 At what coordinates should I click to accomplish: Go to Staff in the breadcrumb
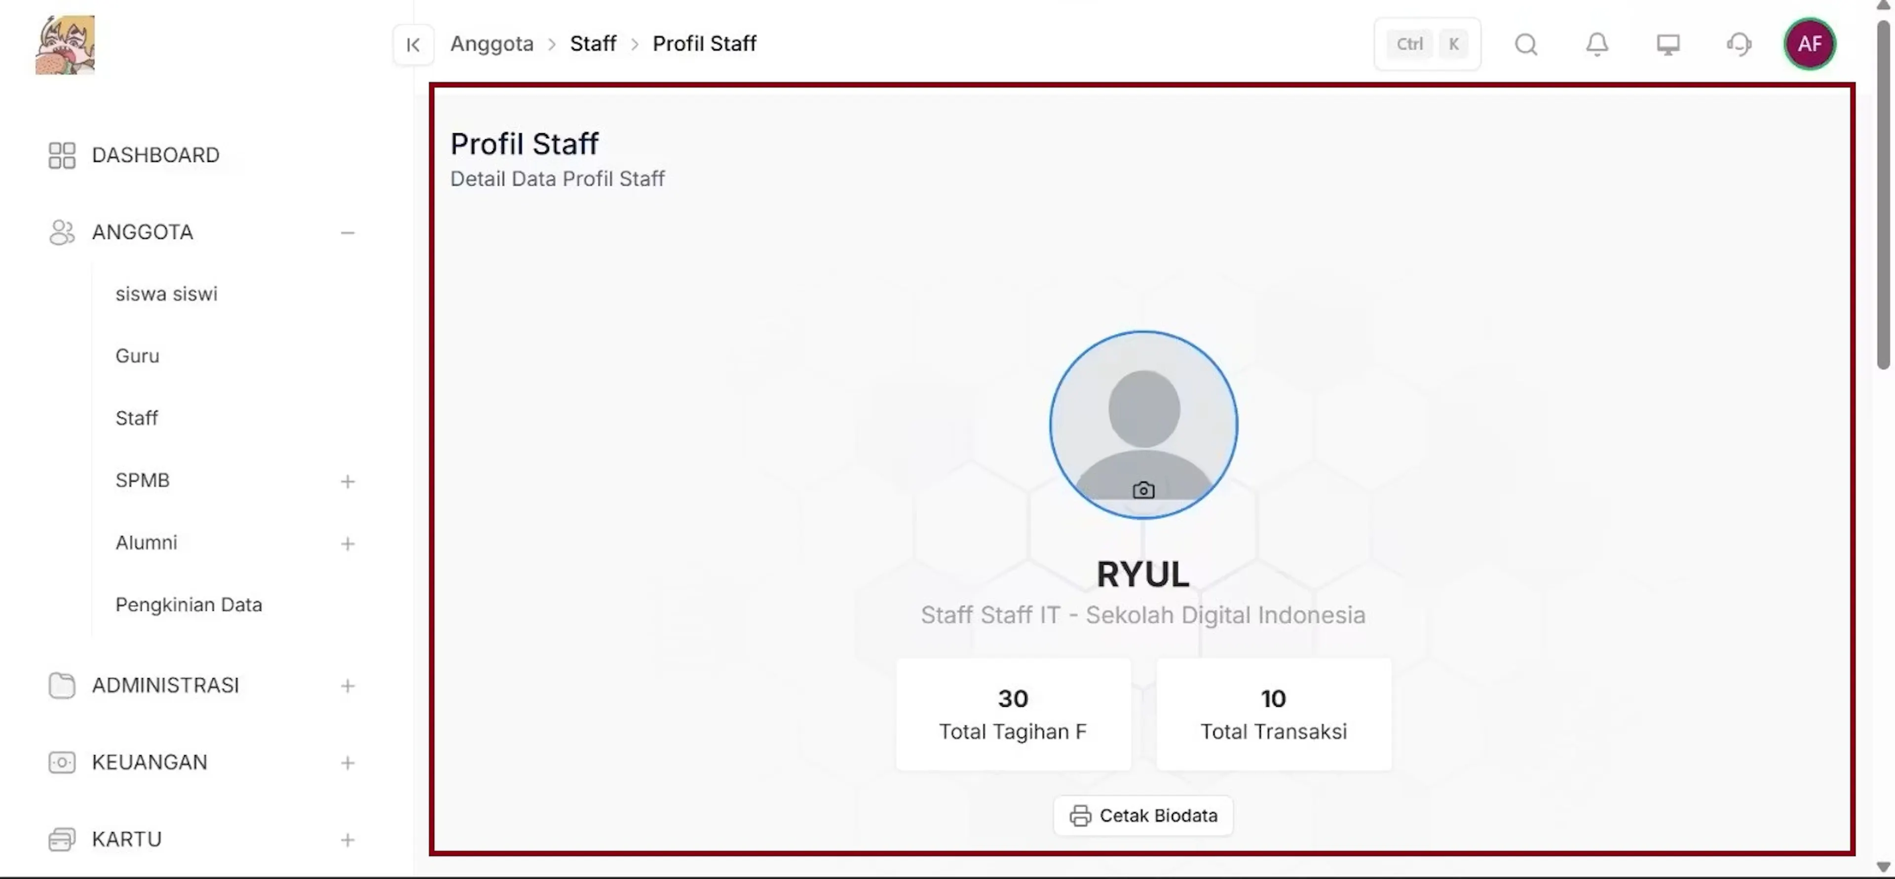coord(593,44)
